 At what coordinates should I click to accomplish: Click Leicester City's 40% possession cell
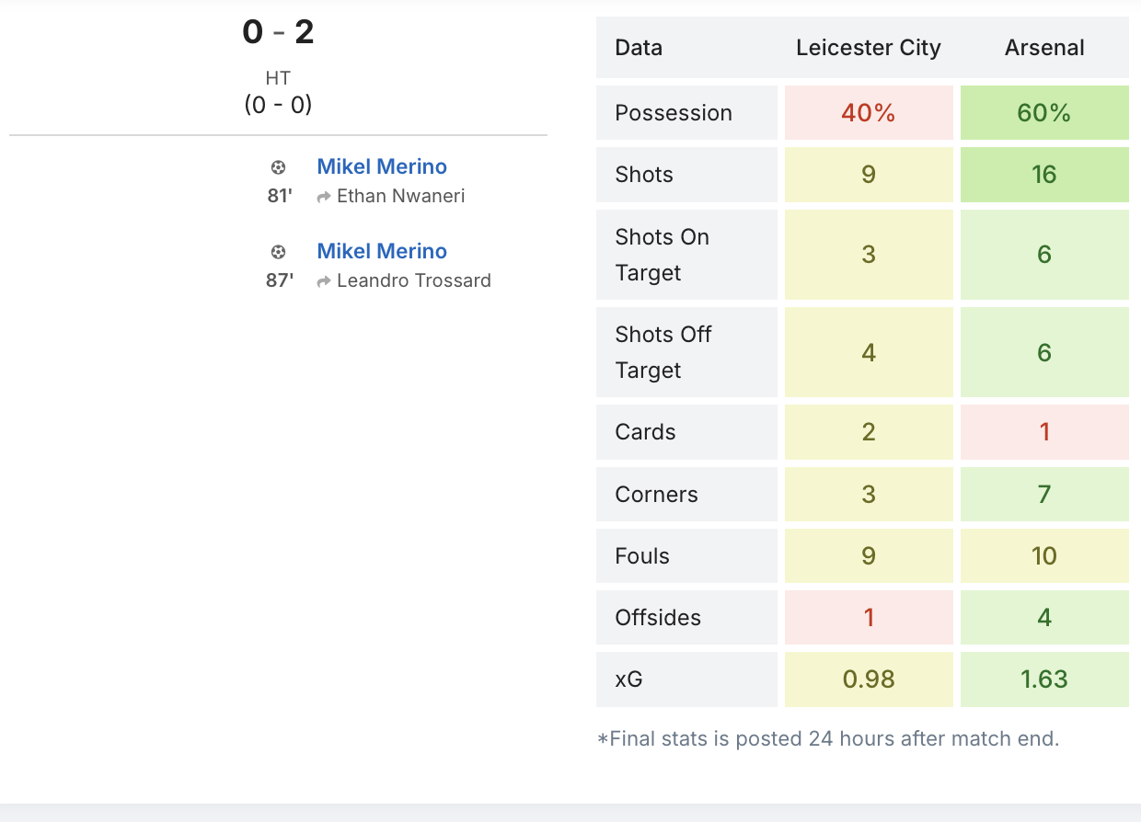868,113
